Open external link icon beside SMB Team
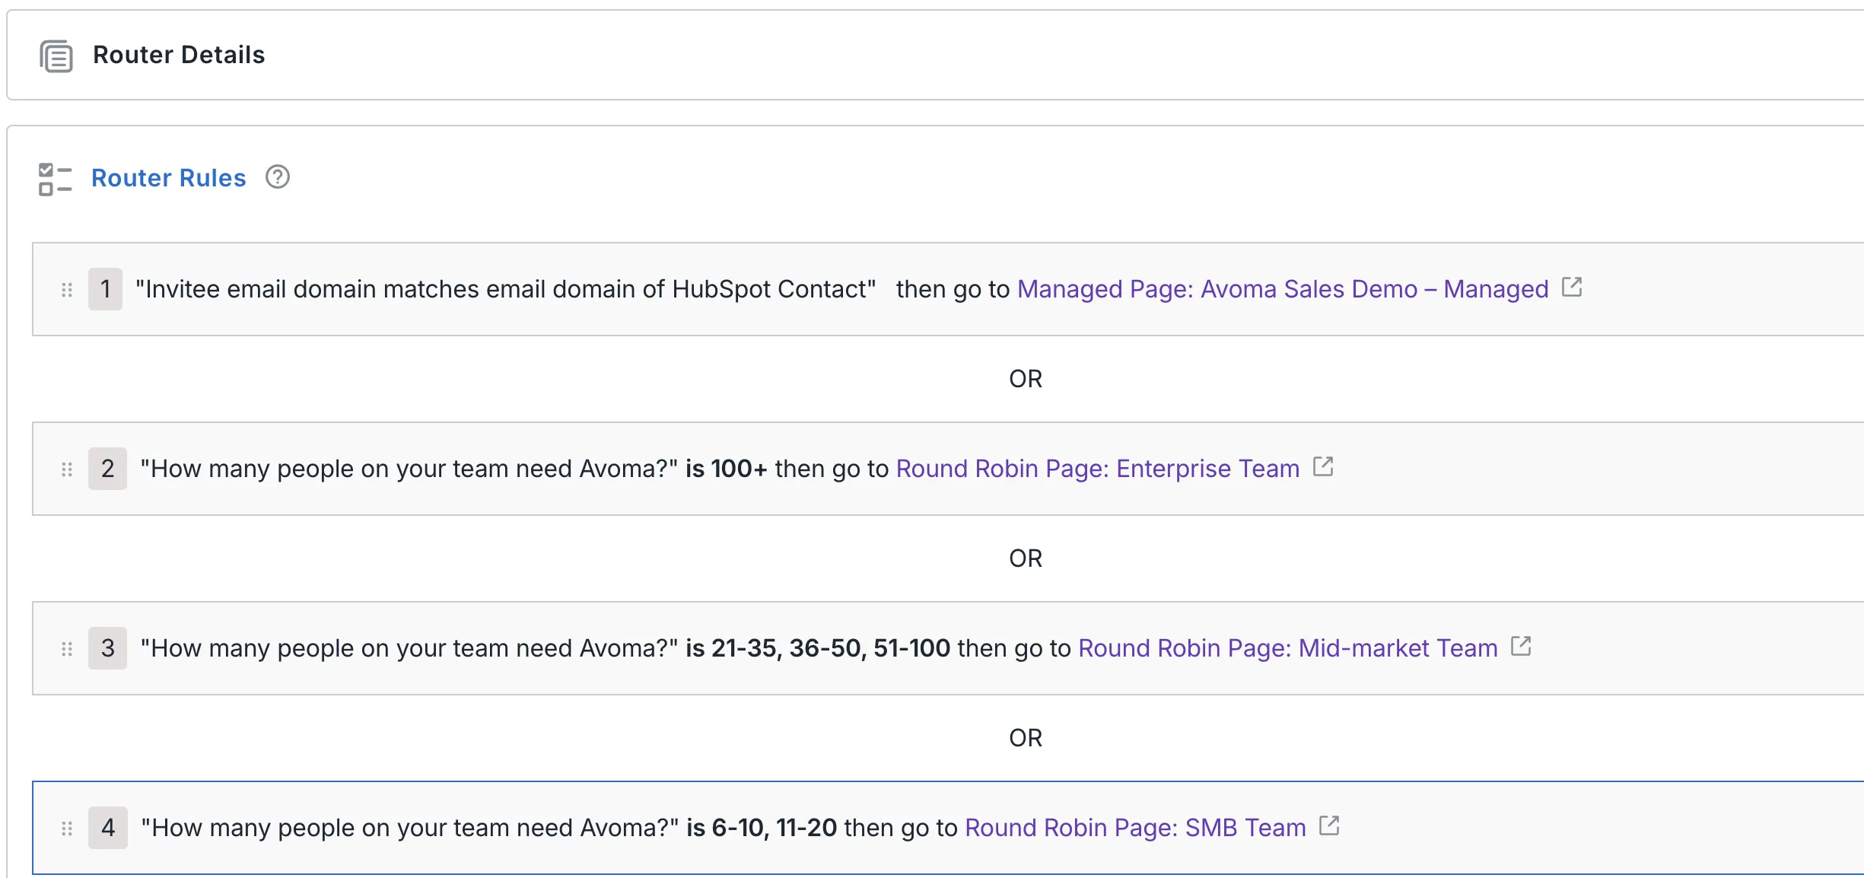 coord(1329,826)
